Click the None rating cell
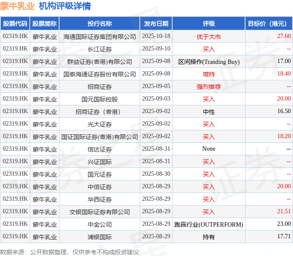The image size is (293, 256). [209, 149]
